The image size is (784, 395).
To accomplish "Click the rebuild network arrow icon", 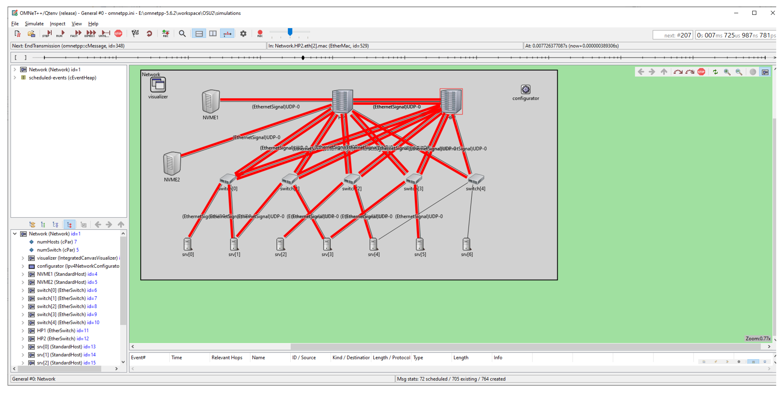I will [149, 33].
